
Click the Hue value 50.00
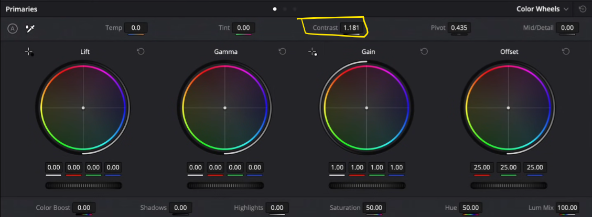470,208
